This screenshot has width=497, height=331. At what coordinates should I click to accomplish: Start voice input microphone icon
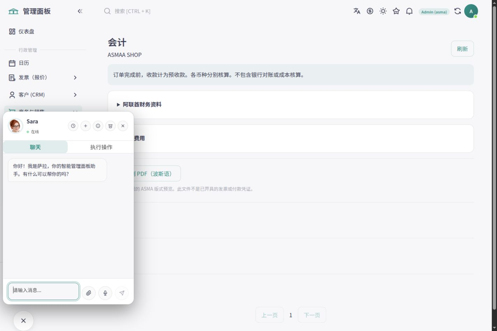[105, 293]
